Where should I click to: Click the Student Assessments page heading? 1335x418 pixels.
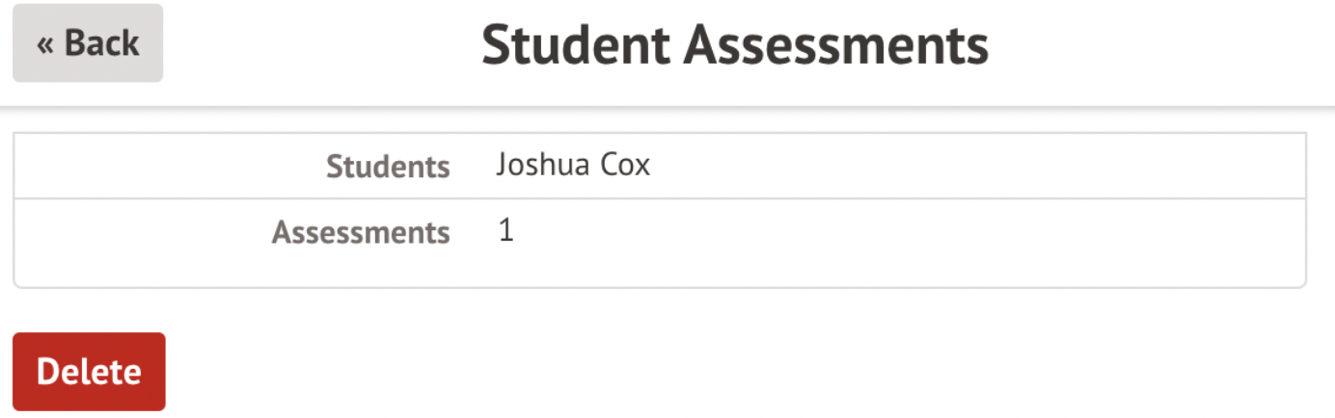pyautogui.click(x=735, y=45)
